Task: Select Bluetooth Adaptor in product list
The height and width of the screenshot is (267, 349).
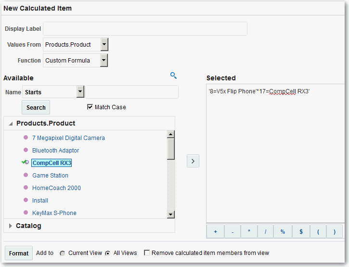Action: 55,151
